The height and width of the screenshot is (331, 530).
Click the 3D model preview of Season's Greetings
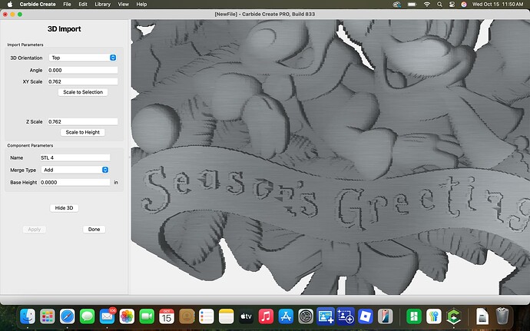[x=330, y=157]
